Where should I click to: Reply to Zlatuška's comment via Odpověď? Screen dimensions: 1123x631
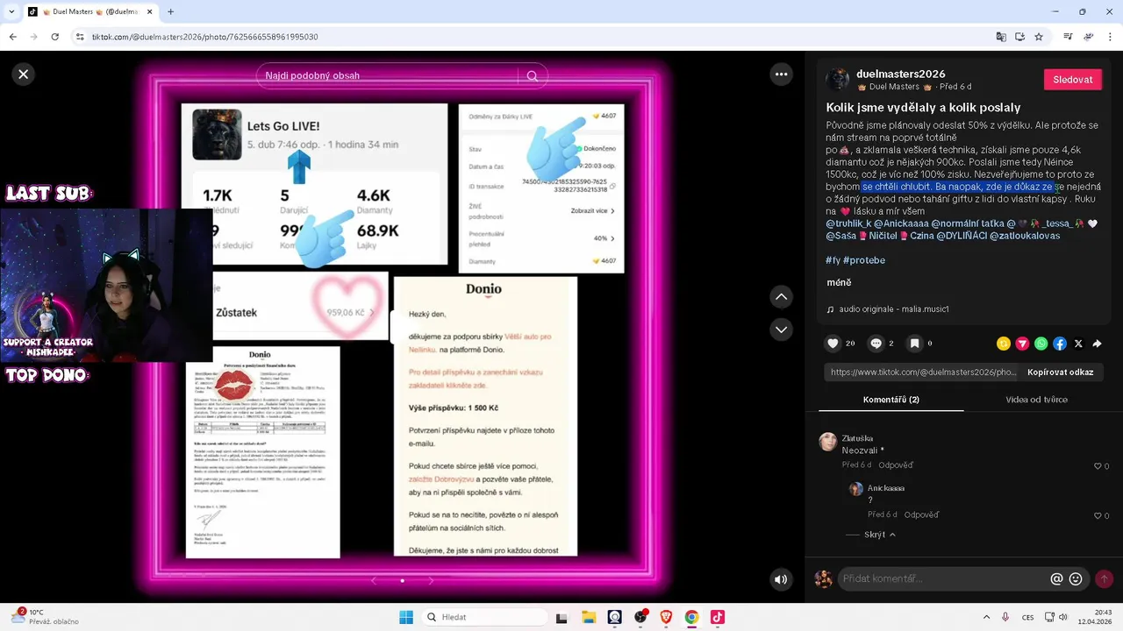pos(896,465)
